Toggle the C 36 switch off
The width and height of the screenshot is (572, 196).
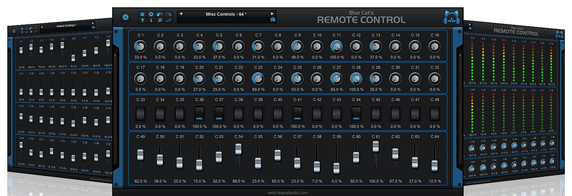pyautogui.click(x=199, y=113)
